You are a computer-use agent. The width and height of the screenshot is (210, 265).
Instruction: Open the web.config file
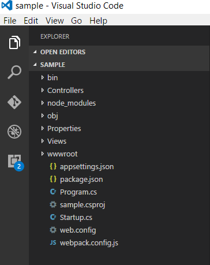tap(119, 230)
